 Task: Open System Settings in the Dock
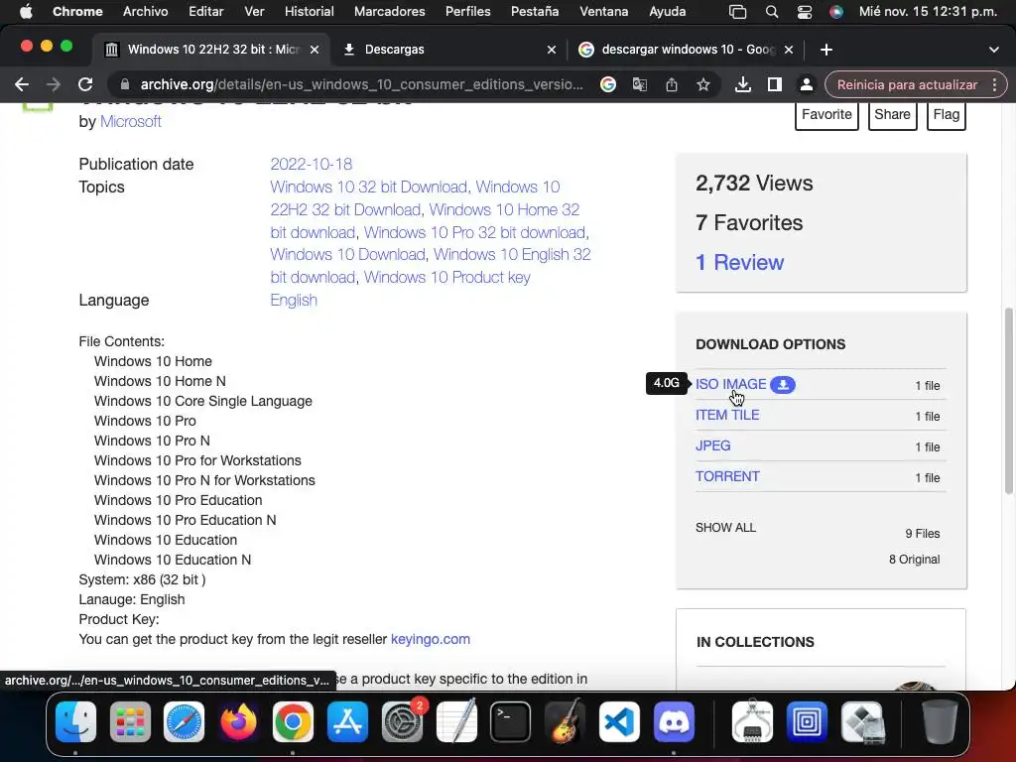pyautogui.click(x=402, y=721)
